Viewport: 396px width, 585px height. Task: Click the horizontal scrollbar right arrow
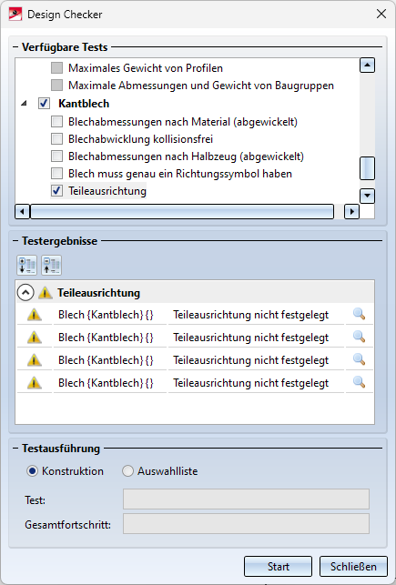351,212
